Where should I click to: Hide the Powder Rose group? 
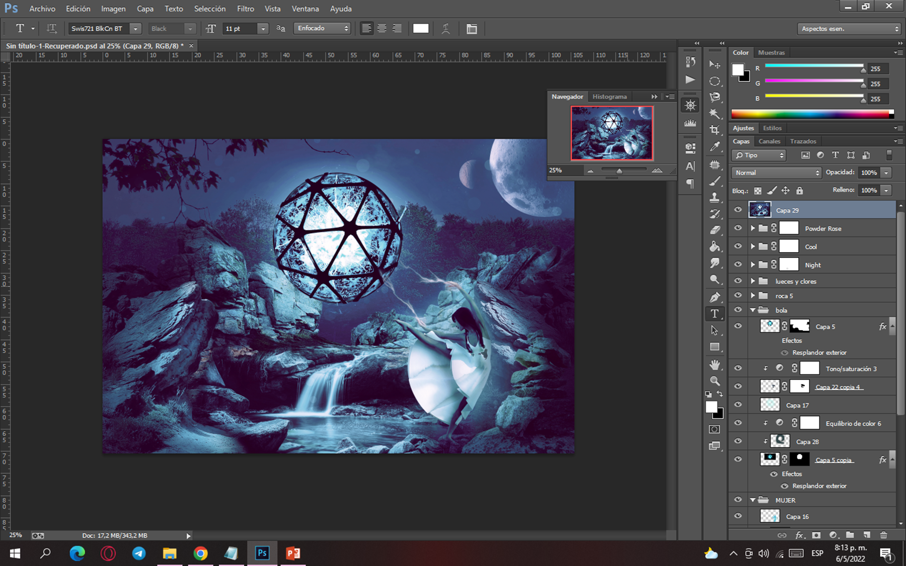point(738,228)
